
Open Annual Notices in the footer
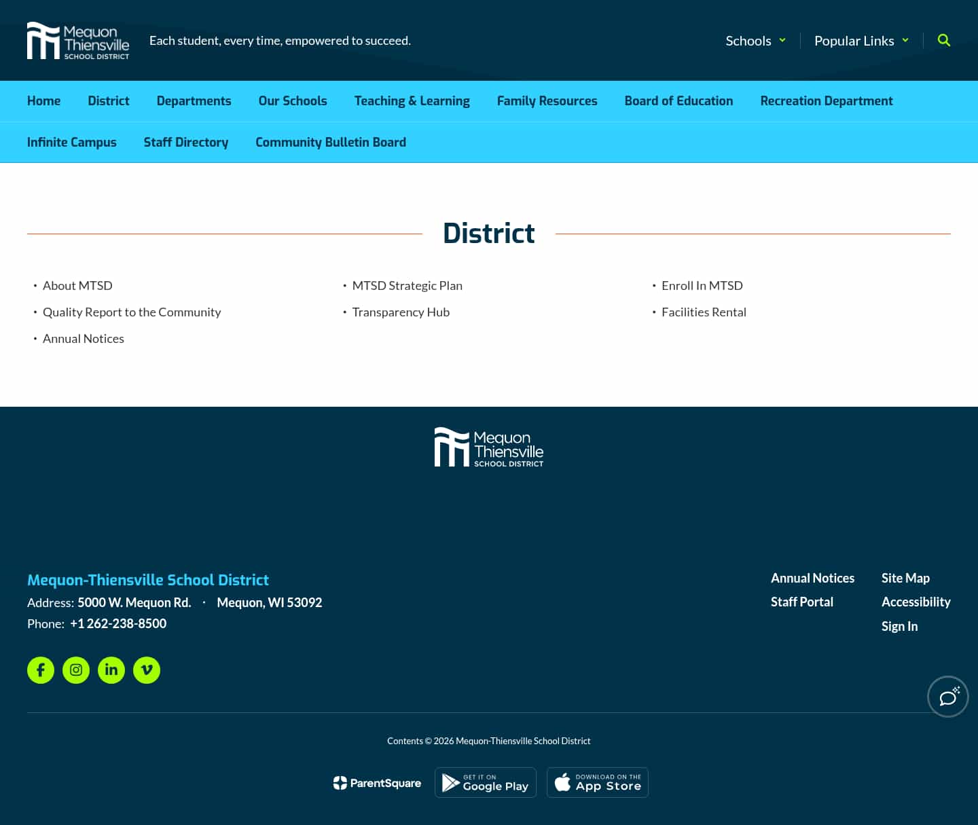tap(812, 579)
